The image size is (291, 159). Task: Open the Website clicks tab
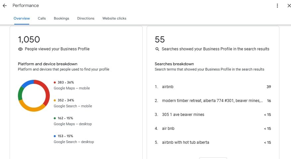(114, 19)
